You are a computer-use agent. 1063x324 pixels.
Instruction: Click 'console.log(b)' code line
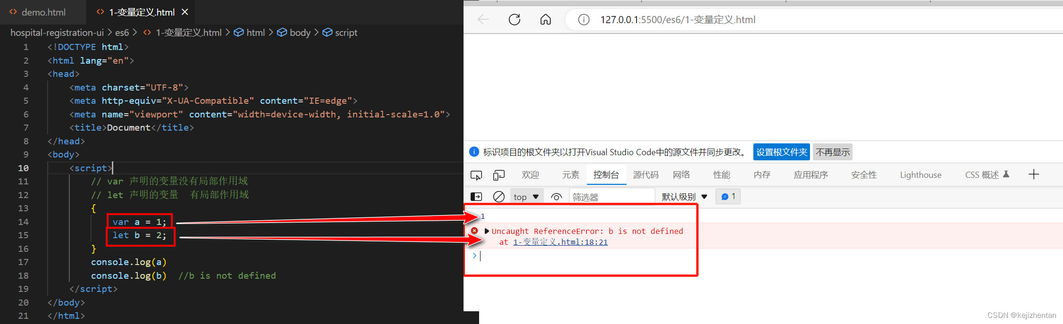128,275
